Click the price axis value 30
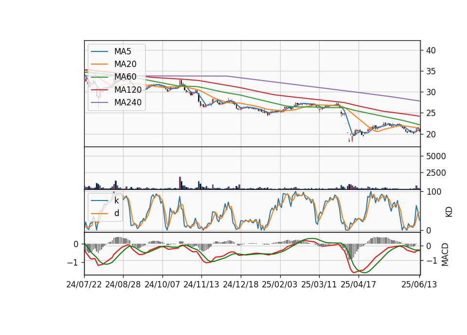The width and height of the screenshot is (467, 335). click(431, 92)
